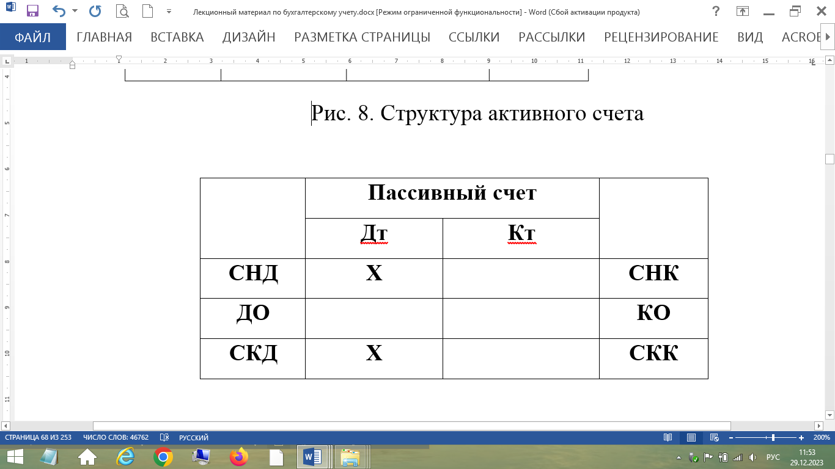Click the 'СНД' table cell

tap(252, 278)
